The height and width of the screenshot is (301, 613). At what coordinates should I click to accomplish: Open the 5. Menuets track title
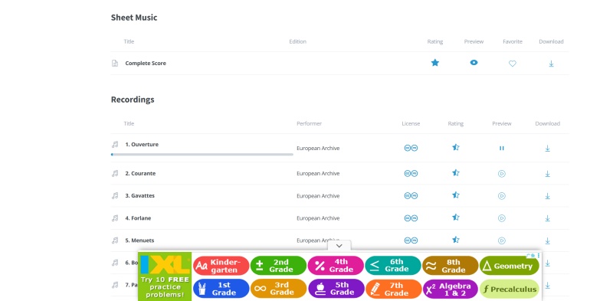pyautogui.click(x=139, y=240)
